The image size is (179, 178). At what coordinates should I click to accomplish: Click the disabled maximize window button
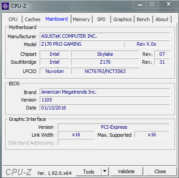point(152,4)
